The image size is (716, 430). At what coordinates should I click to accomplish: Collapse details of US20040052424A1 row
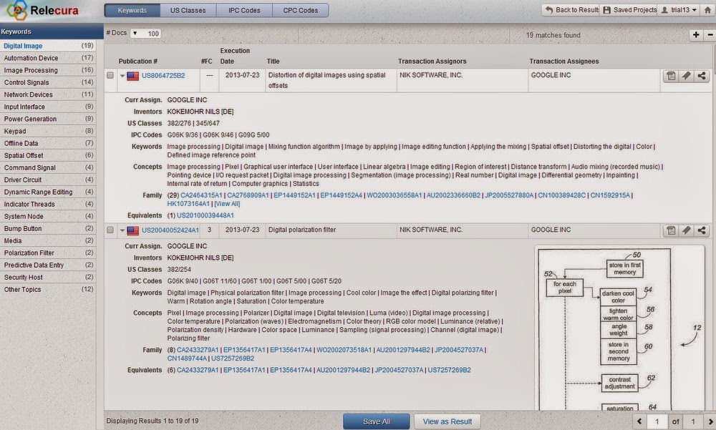click(122, 230)
